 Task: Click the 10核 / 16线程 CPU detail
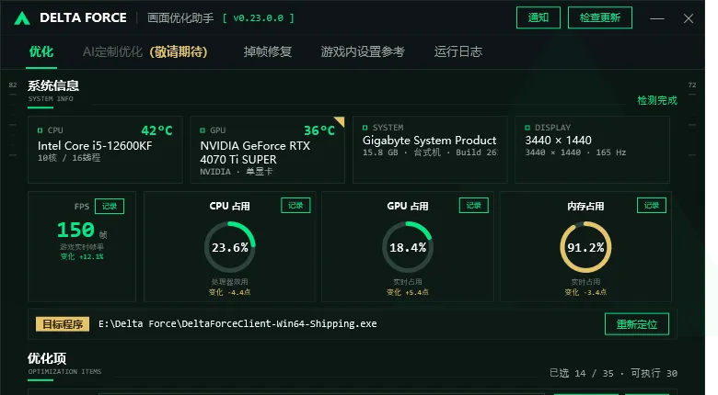tap(69, 158)
